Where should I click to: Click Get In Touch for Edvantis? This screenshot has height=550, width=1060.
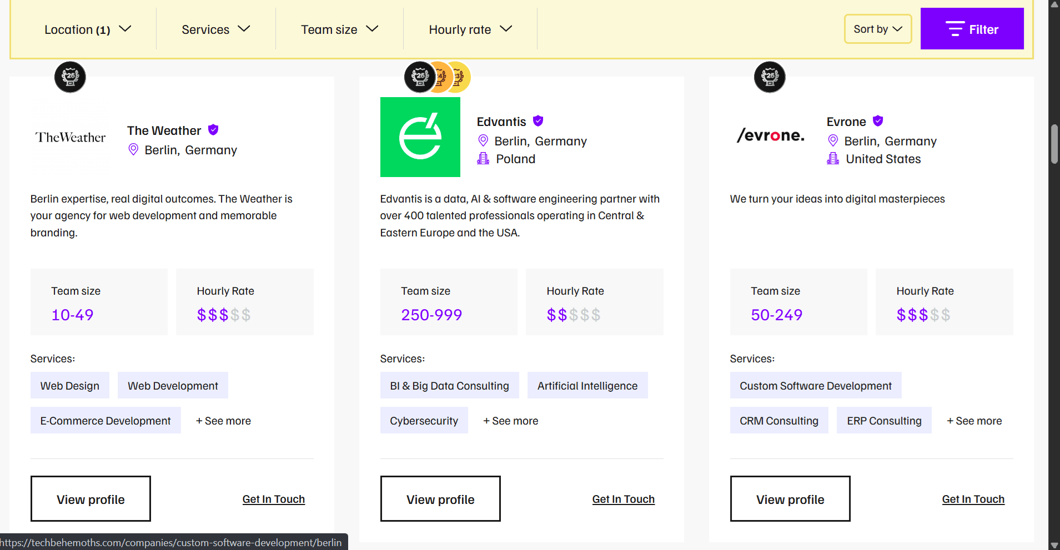pyautogui.click(x=624, y=499)
